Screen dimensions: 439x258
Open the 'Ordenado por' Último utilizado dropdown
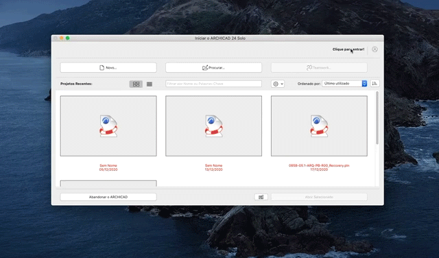point(344,84)
